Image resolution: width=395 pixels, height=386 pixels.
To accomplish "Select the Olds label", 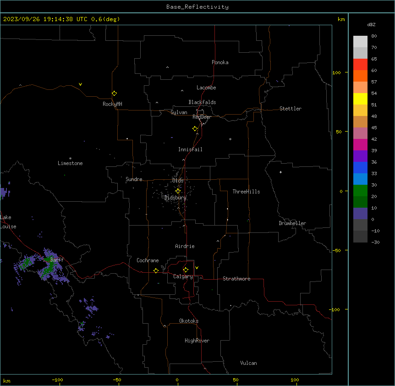I will (178, 181).
